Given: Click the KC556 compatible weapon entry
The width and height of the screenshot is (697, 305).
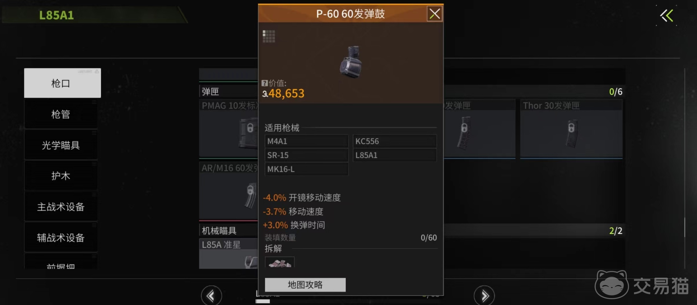Looking at the screenshot, I should 394,141.
